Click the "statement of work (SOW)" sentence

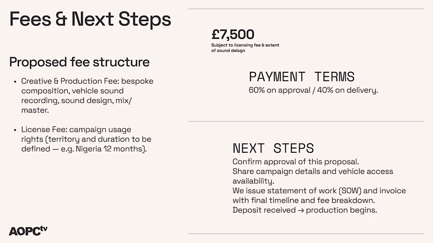(x=319, y=195)
